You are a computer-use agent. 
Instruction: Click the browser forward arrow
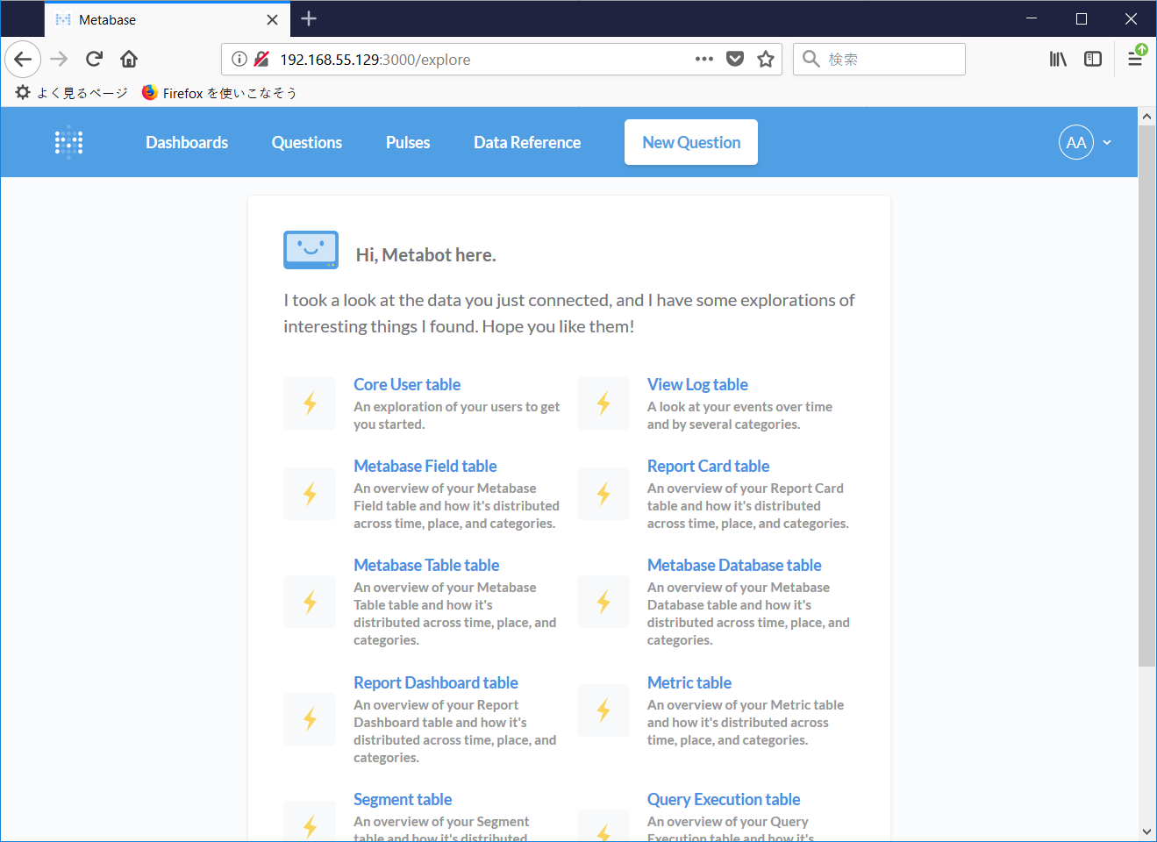click(x=59, y=60)
